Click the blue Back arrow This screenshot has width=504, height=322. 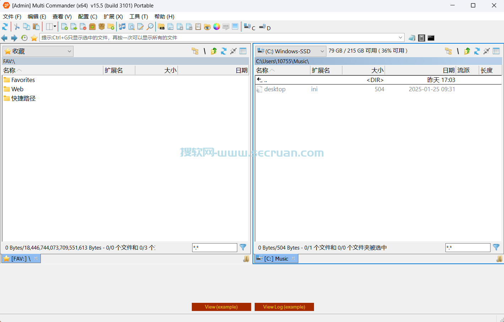pyautogui.click(x=4, y=38)
